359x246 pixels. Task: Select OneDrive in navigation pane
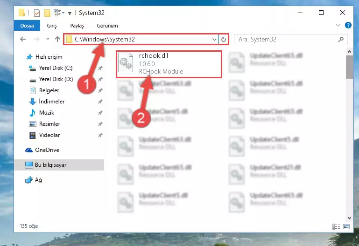[42, 150]
